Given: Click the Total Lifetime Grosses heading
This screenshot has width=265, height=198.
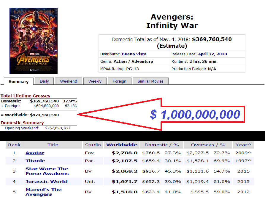Looking at the screenshot, I should (25, 96).
